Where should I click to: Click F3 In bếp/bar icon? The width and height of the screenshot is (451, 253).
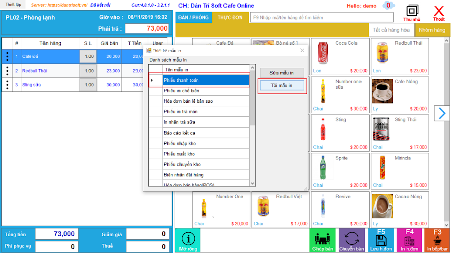[437, 240]
